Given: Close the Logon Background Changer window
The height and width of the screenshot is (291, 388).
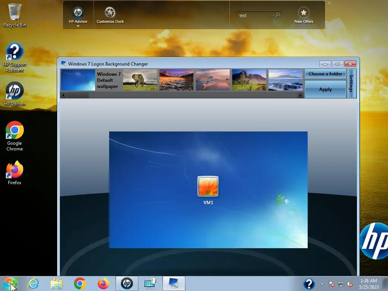Looking at the screenshot, I should pyautogui.click(x=350, y=64).
